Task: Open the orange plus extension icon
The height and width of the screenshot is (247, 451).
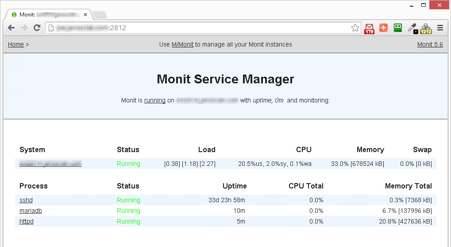Action: point(383,27)
